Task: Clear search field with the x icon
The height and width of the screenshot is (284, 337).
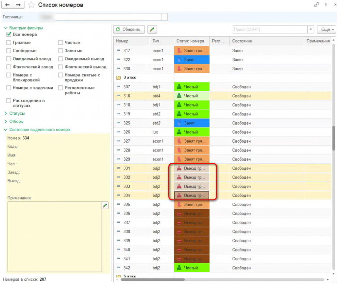Action: coord(310,29)
